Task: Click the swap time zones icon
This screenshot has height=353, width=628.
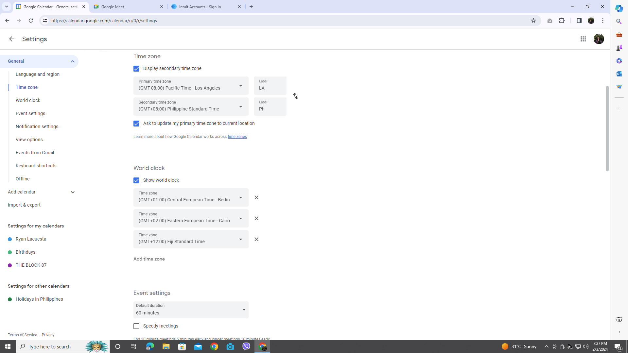Action: click(x=295, y=96)
